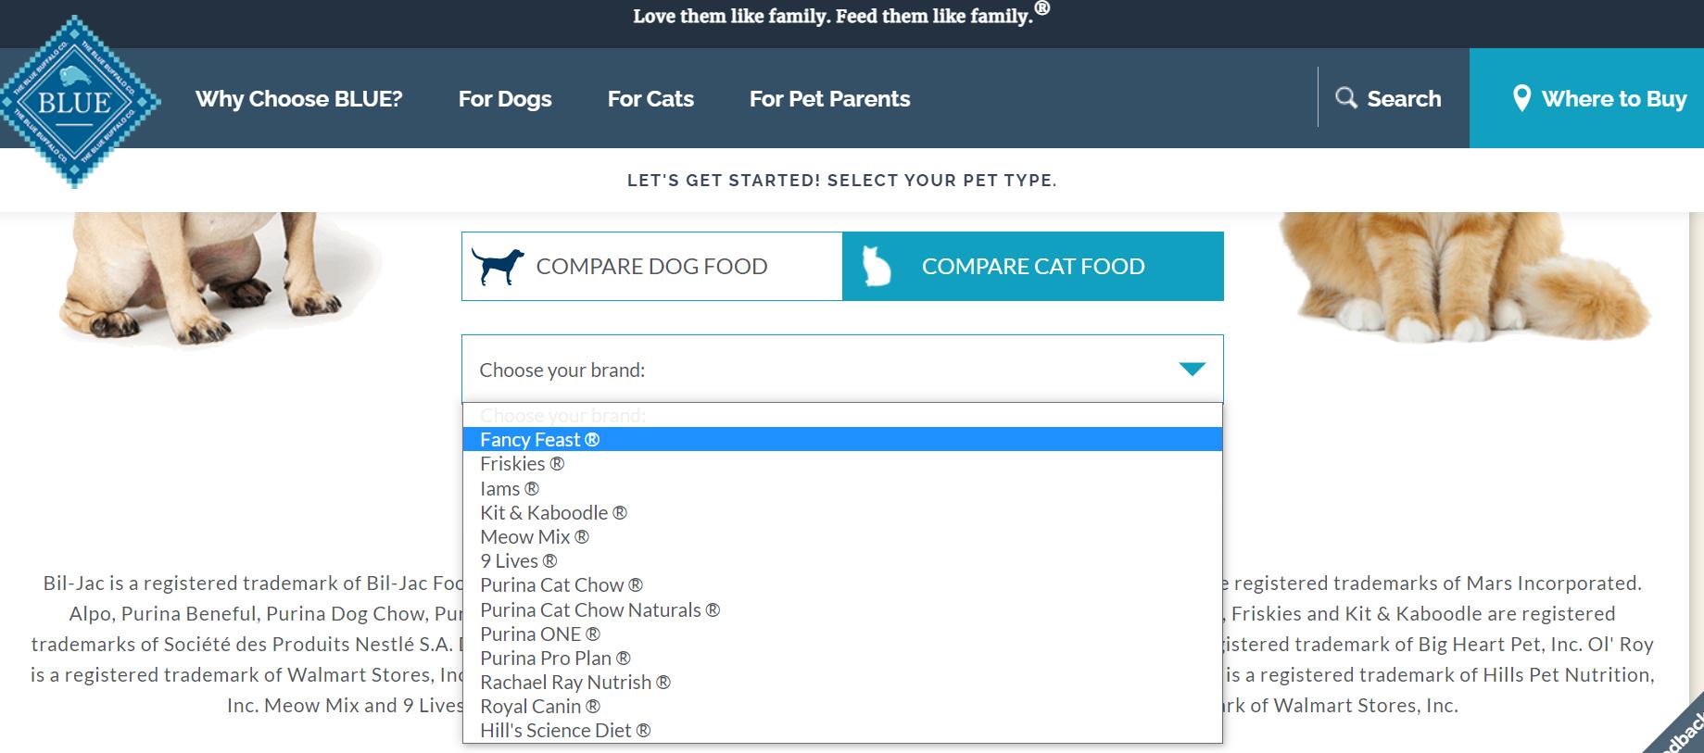Choose Friskies in the brand list
Viewport: 1704px width, 753px height.
(522, 464)
